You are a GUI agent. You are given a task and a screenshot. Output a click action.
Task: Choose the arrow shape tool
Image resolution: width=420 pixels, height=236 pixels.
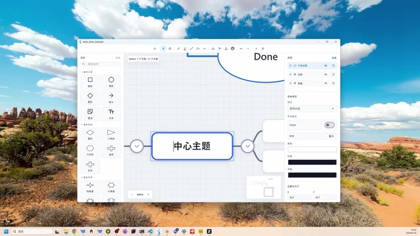point(111,98)
